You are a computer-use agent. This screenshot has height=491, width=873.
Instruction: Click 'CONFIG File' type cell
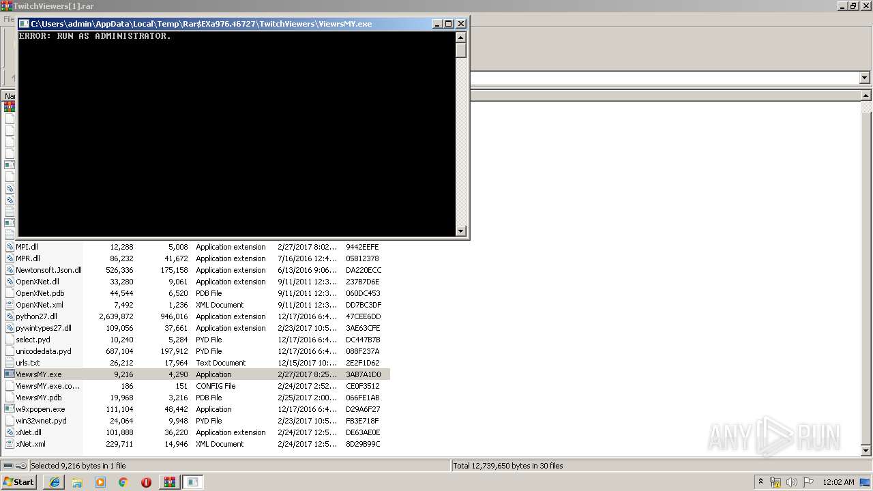pyautogui.click(x=216, y=386)
